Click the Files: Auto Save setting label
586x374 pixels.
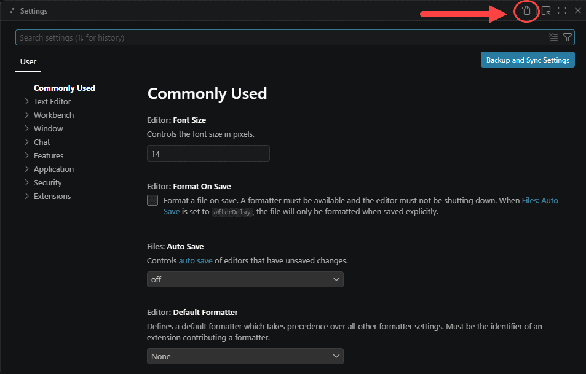(175, 246)
